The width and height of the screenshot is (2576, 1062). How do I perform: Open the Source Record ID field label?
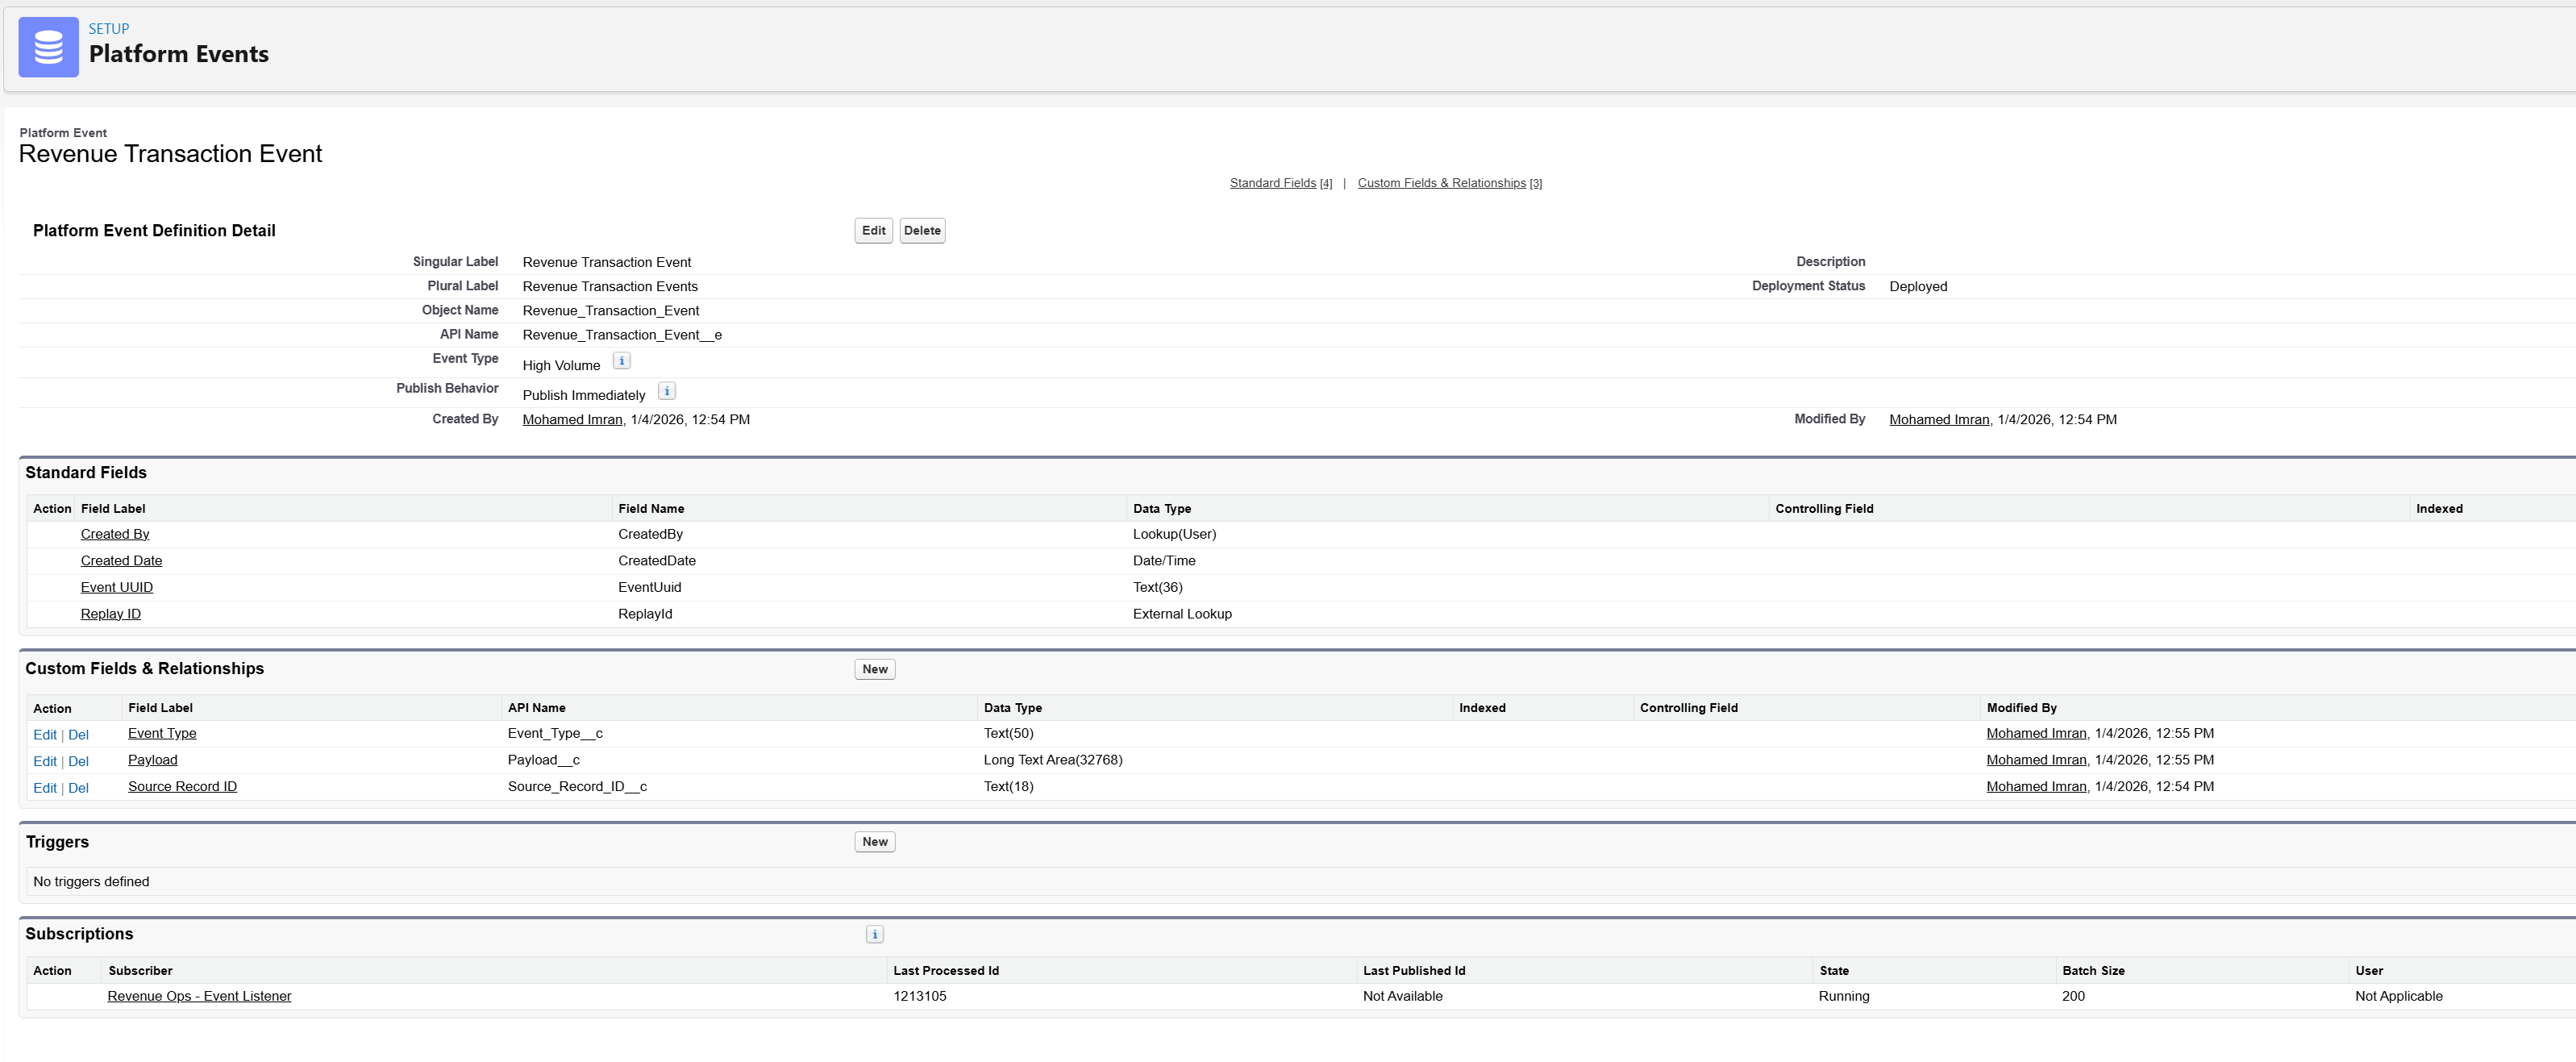(182, 787)
